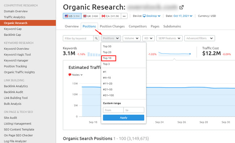Select the CA flag database
The width and height of the screenshot is (235, 143).
pos(111,16)
